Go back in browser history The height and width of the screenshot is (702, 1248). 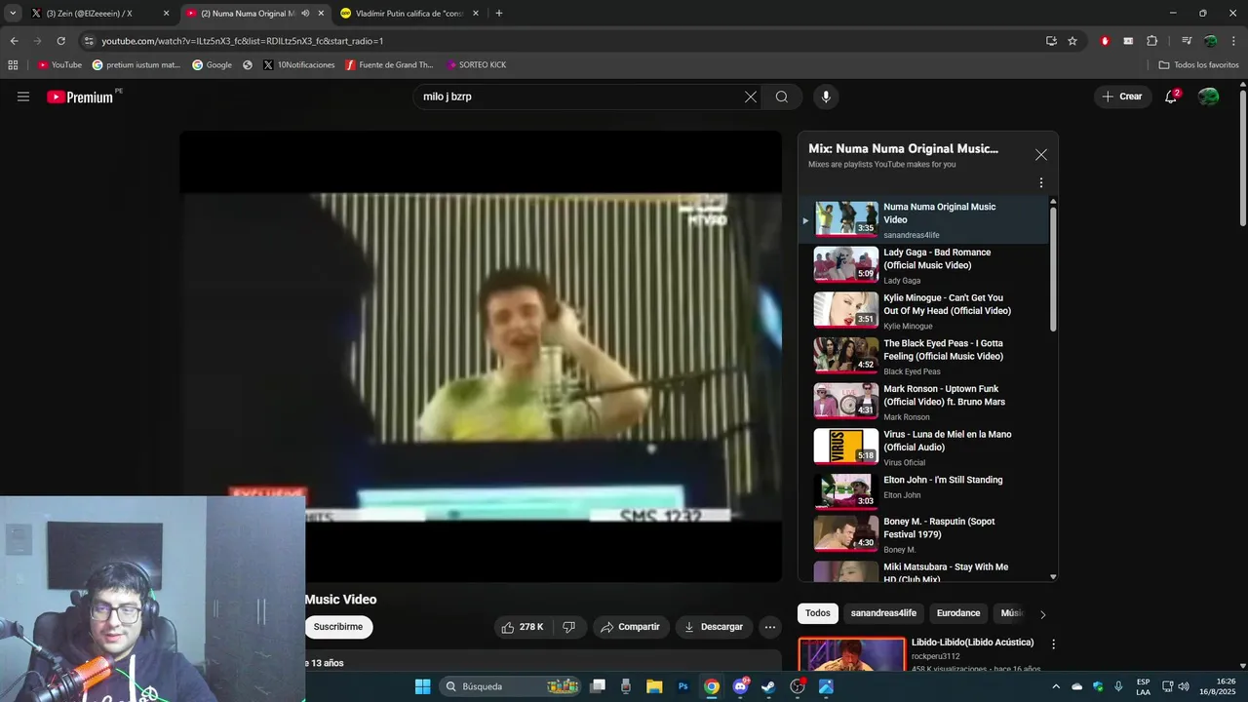tap(14, 41)
